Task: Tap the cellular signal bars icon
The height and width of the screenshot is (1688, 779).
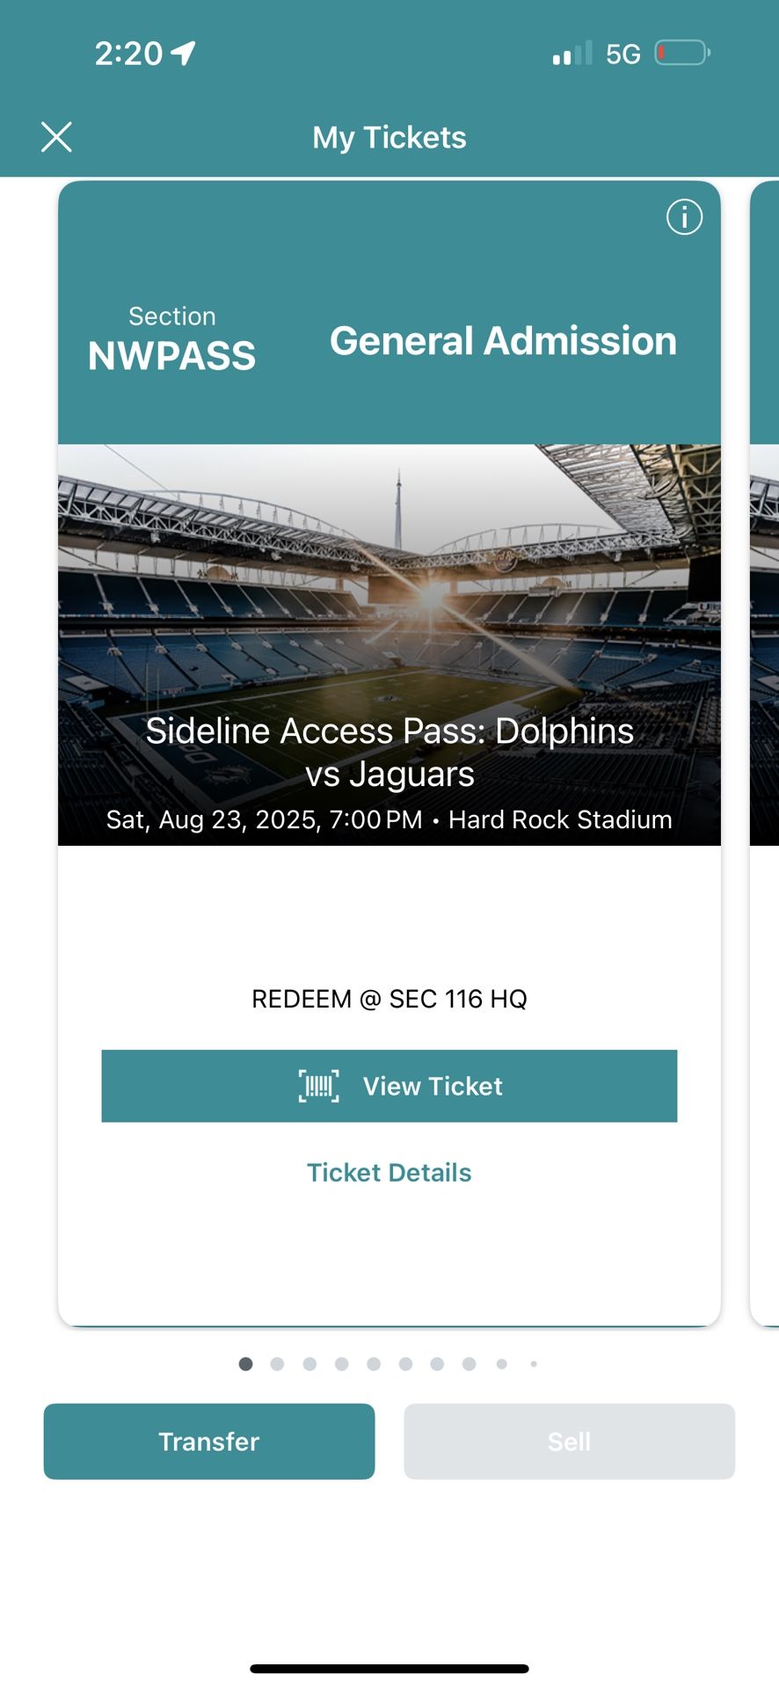Action: coord(572,54)
